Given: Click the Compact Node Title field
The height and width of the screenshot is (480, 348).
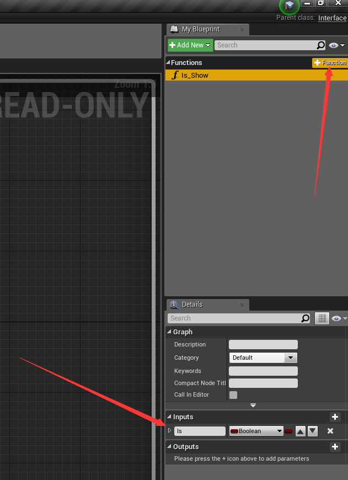Looking at the screenshot, I should click(263, 383).
